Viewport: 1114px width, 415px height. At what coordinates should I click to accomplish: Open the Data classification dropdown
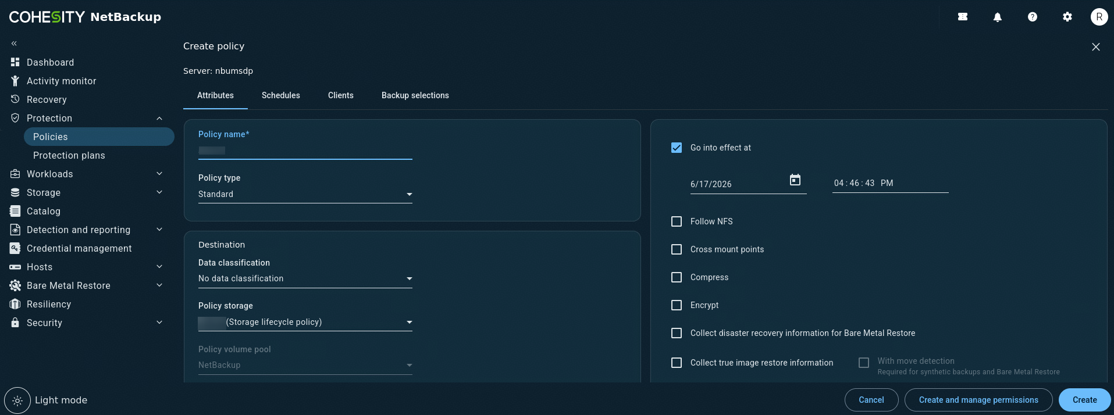click(x=305, y=278)
